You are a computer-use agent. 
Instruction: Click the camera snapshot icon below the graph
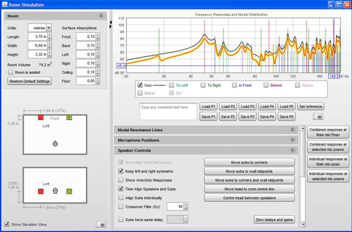(318, 116)
